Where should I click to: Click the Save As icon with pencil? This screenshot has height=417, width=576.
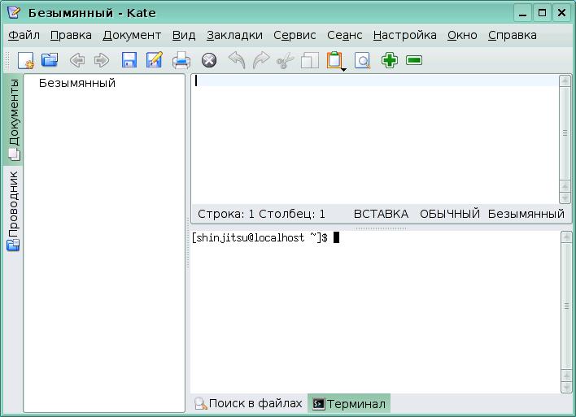coord(154,60)
